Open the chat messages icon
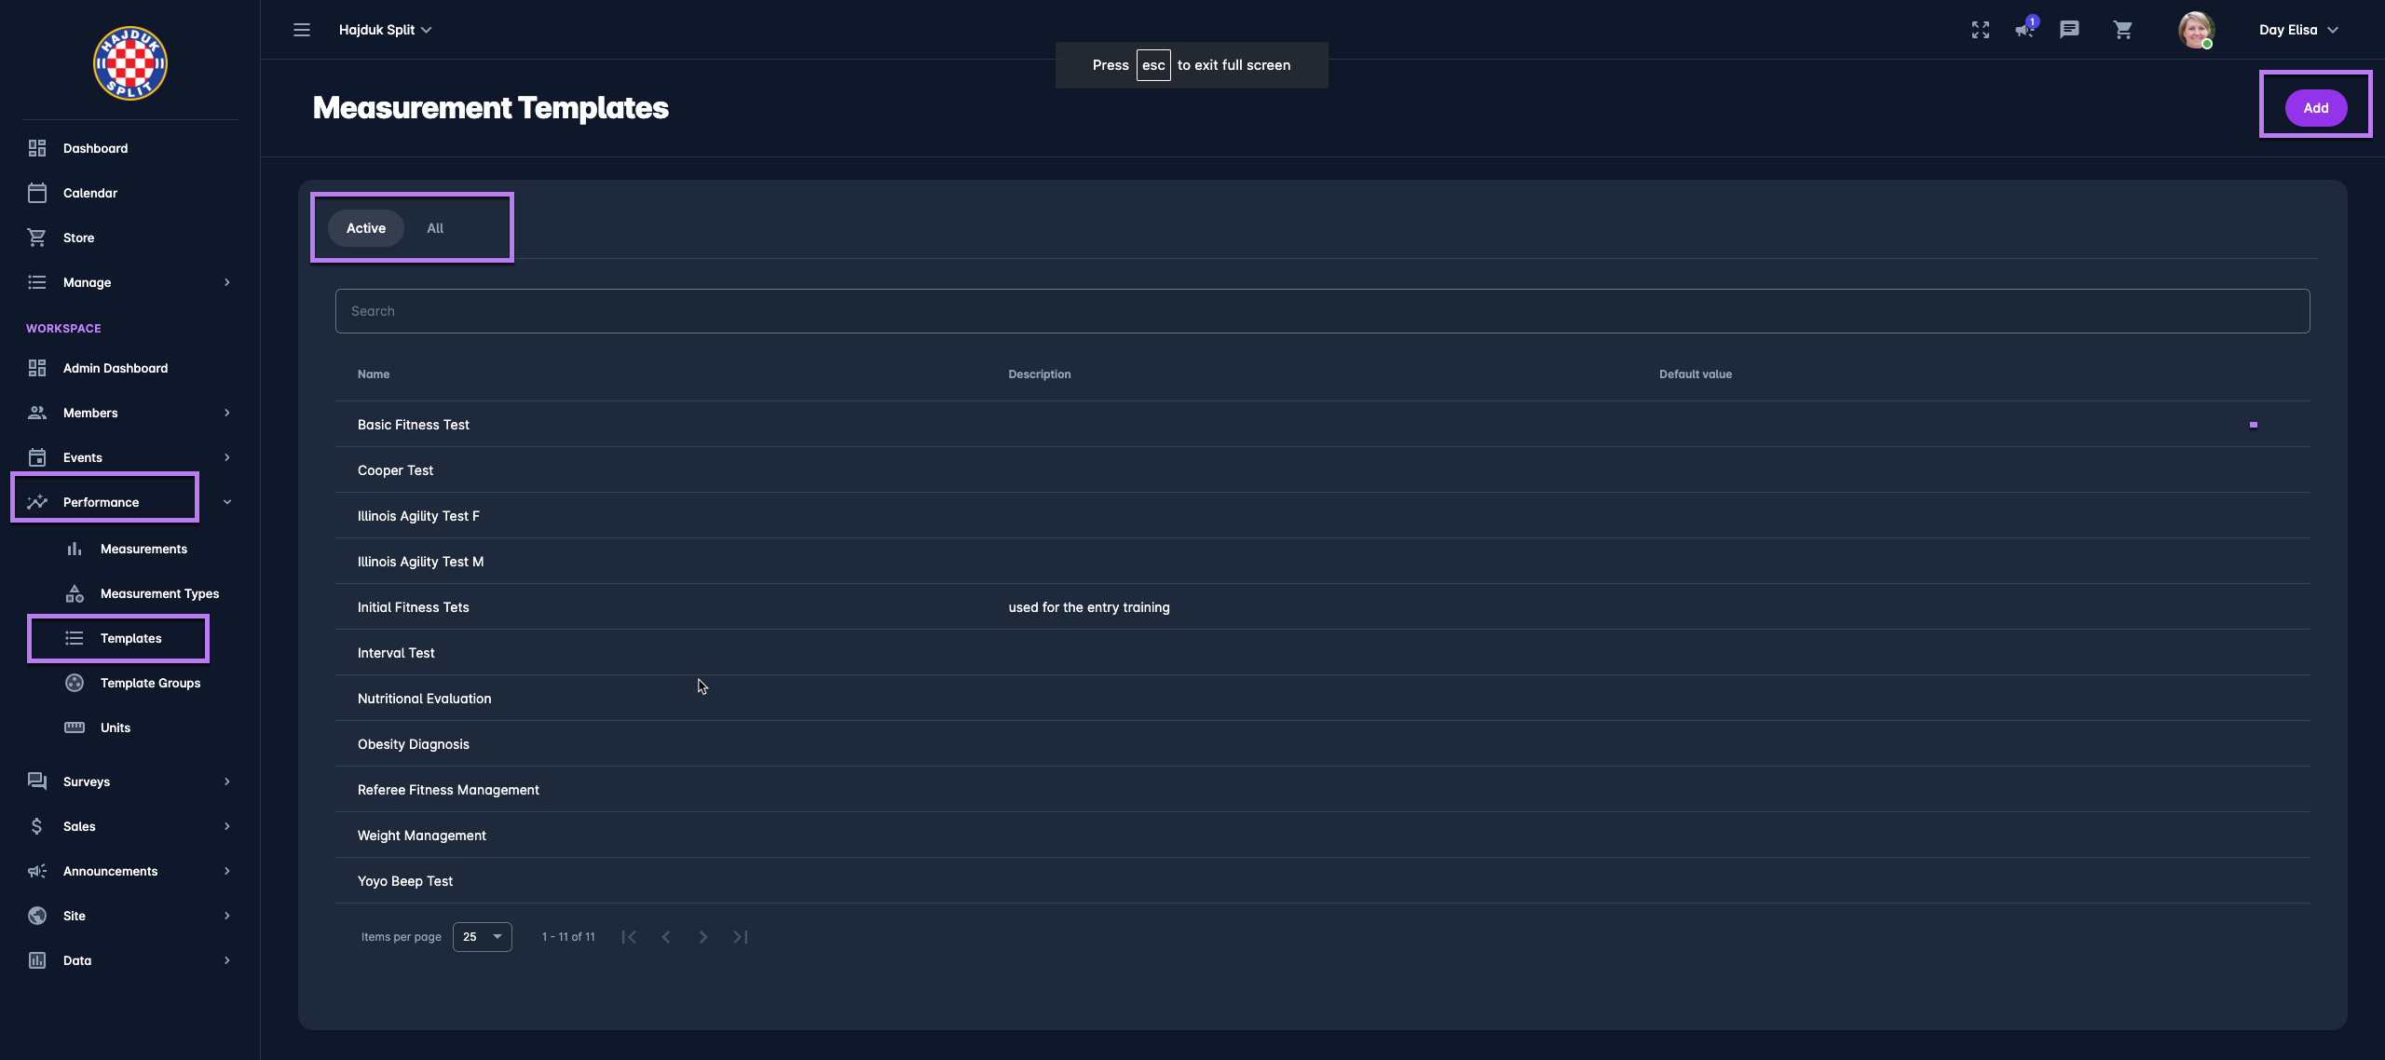 2069,30
